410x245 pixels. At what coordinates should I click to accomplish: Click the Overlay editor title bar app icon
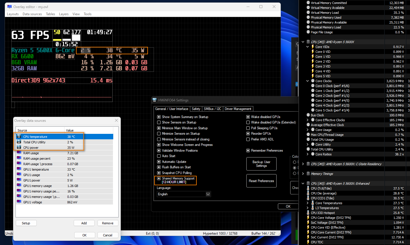pos(9,7)
